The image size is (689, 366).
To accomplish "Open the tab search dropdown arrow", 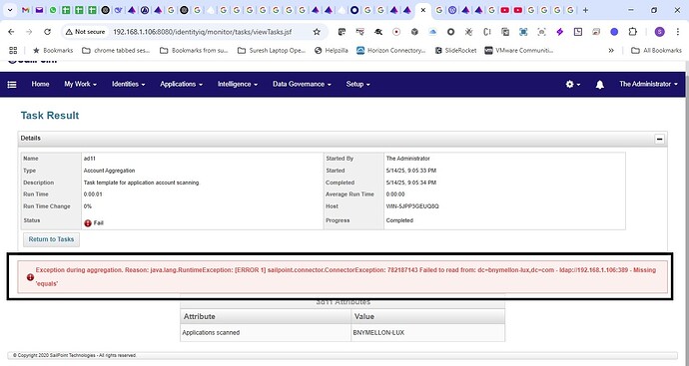I will pos(10,10).
